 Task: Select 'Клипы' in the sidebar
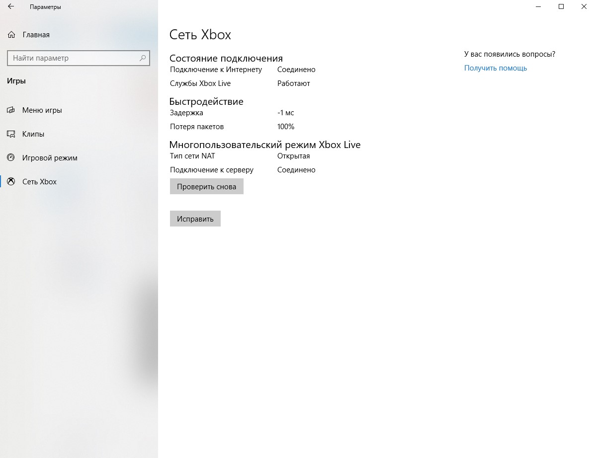pyautogui.click(x=33, y=134)
